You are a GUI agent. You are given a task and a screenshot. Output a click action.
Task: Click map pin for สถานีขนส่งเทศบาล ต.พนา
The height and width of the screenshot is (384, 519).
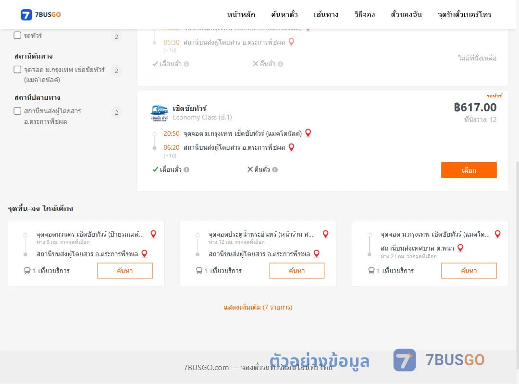tap(460, 248)
